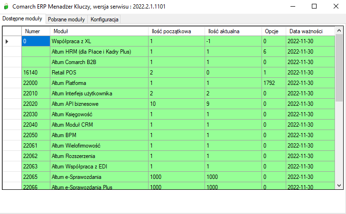Screen dimensions: 346x214
Task: Minimize the Menadżer Kluczy window
Action: coord(293,6)
